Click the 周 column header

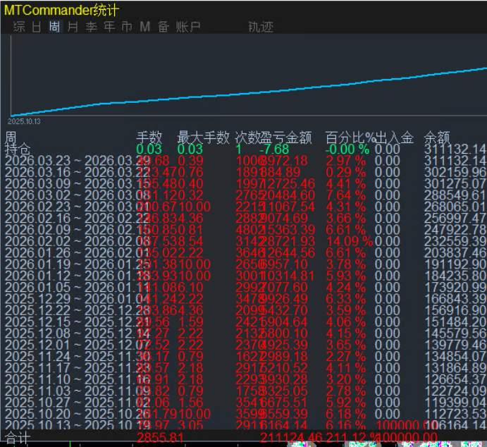(x=11, y=137)
